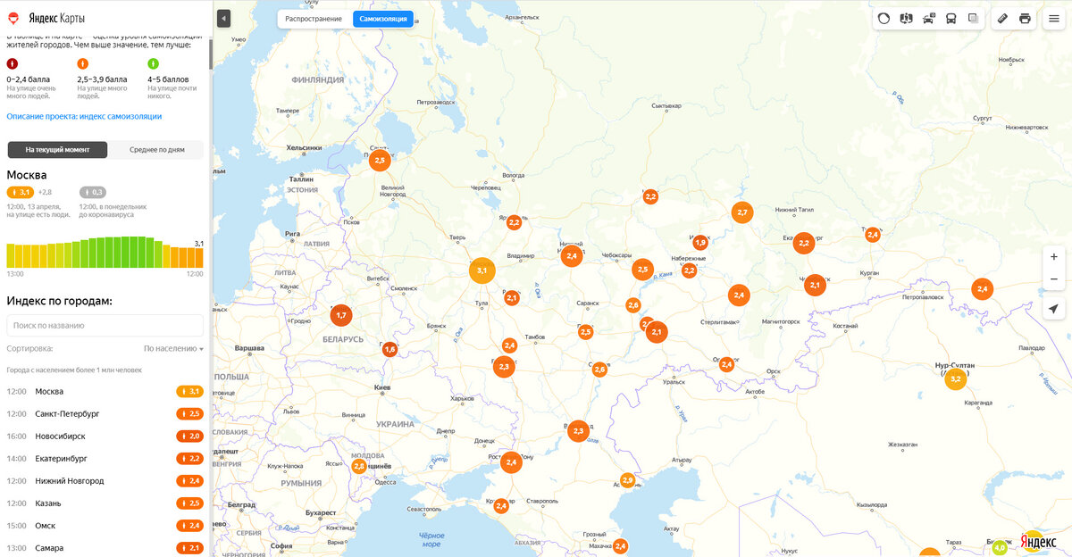
Task: Select the 2,1 marker near Chelyabinsk
Action: pos(814,286)
